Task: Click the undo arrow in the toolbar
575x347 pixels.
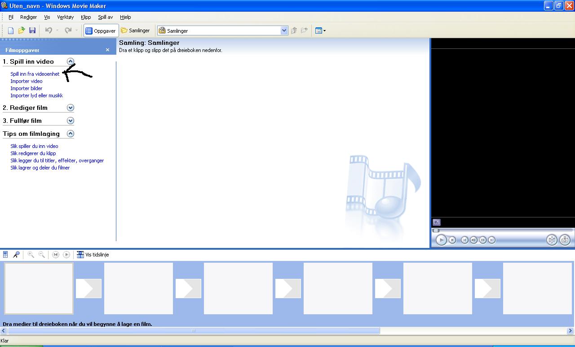Action: [49, 30]
